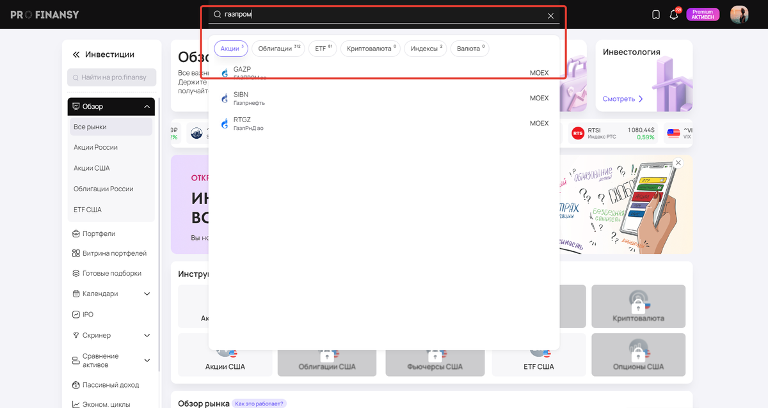Expand the Сравнение активов chevron
Image resolution: width=768 pixels, height=408 pixels.
pos(147,361)
